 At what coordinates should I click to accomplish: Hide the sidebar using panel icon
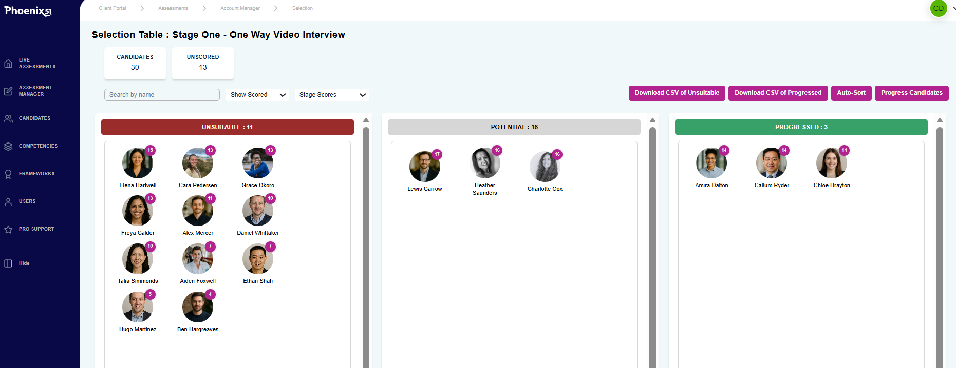click(x=8, y=263)
